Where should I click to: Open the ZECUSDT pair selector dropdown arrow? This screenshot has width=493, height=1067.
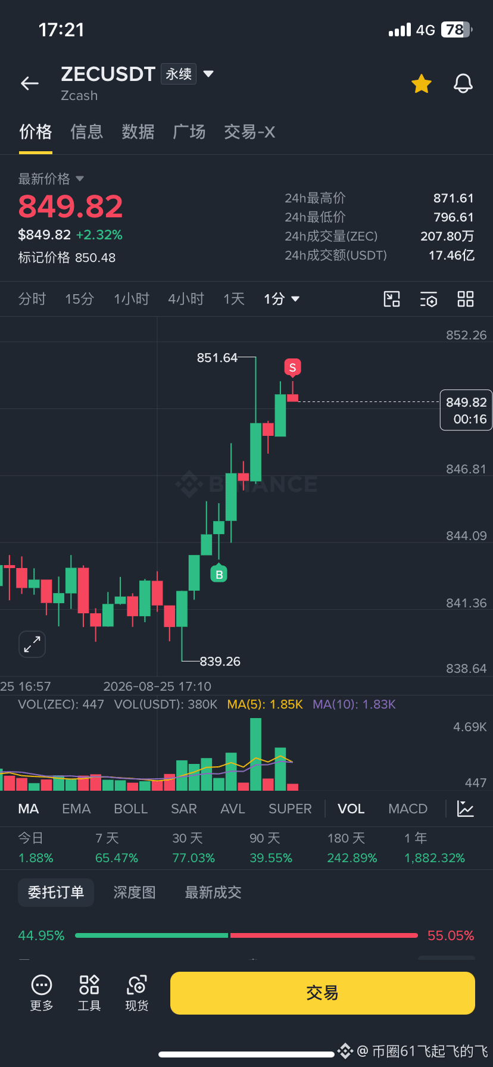(208, 74)
